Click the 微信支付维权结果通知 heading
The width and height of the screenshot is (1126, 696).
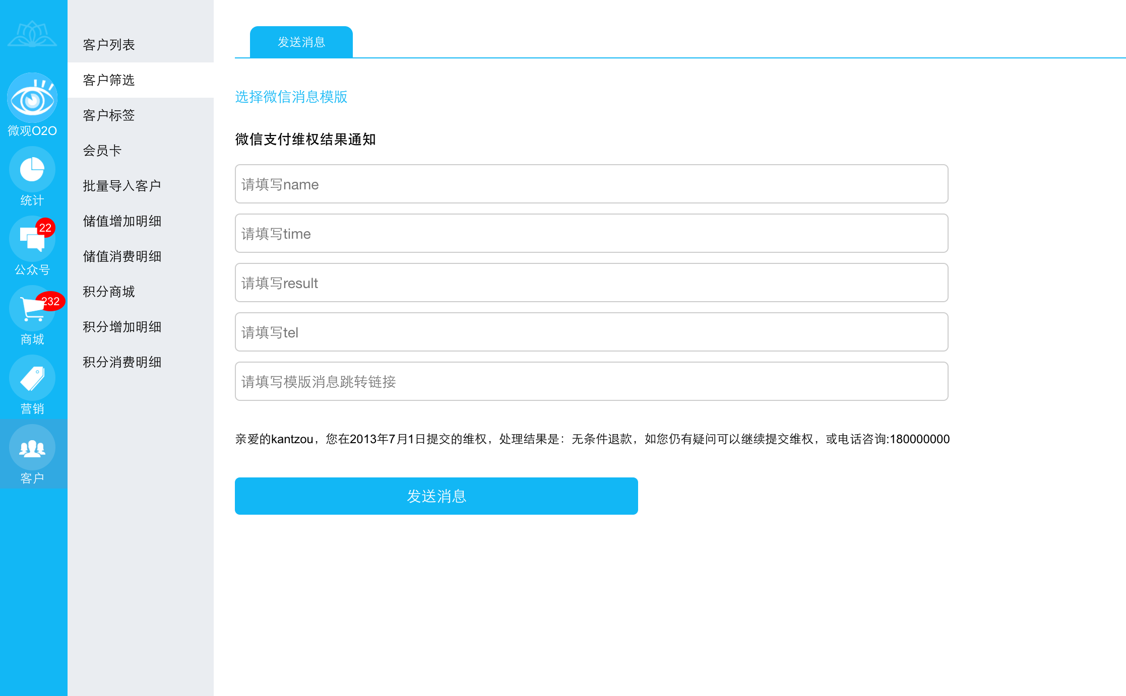pyautogui.click(x=305, y=140)
